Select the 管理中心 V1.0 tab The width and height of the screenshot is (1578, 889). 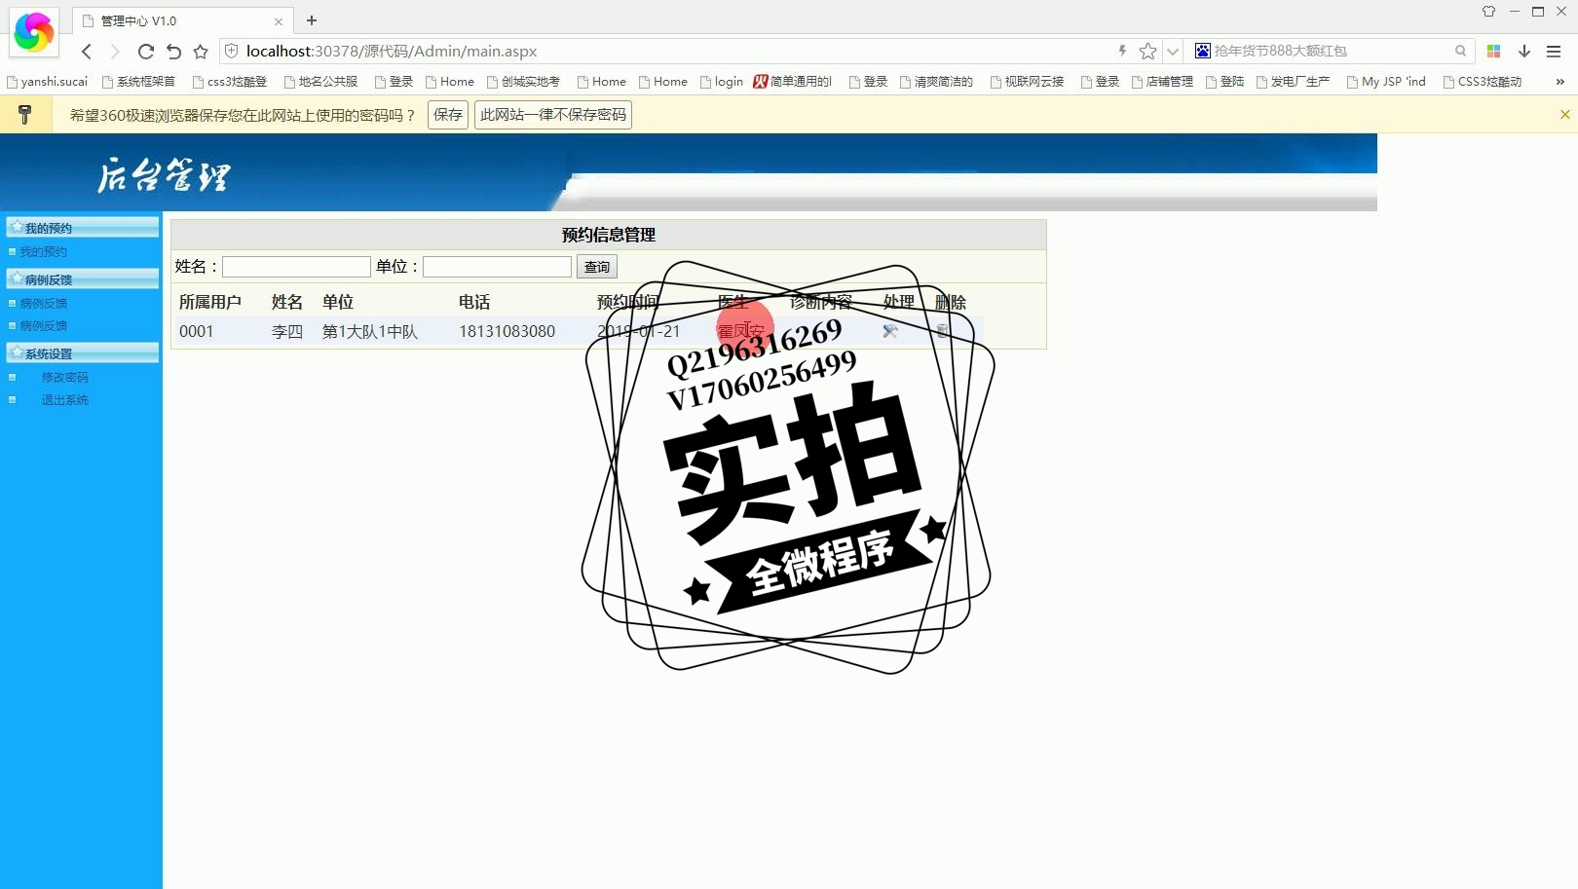[x=181, y=20]
